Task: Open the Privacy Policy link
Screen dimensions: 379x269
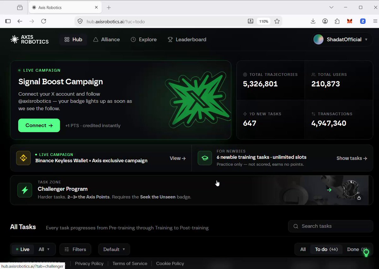Action: click(x=89, y=264)
